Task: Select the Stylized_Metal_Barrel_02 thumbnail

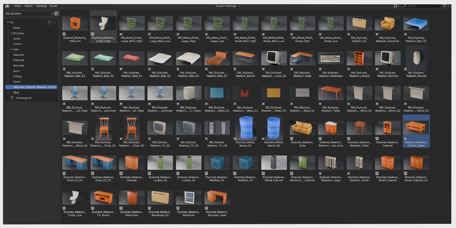Action: click(x=274, y=128)
